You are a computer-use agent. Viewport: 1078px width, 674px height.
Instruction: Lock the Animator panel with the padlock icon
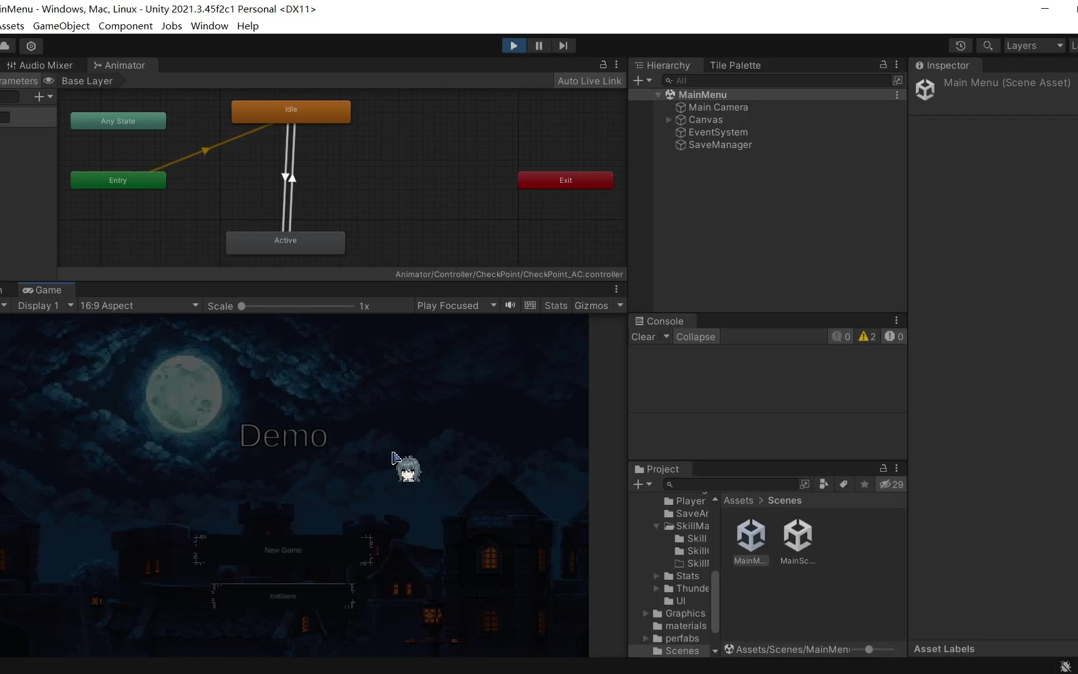[603, 65]
